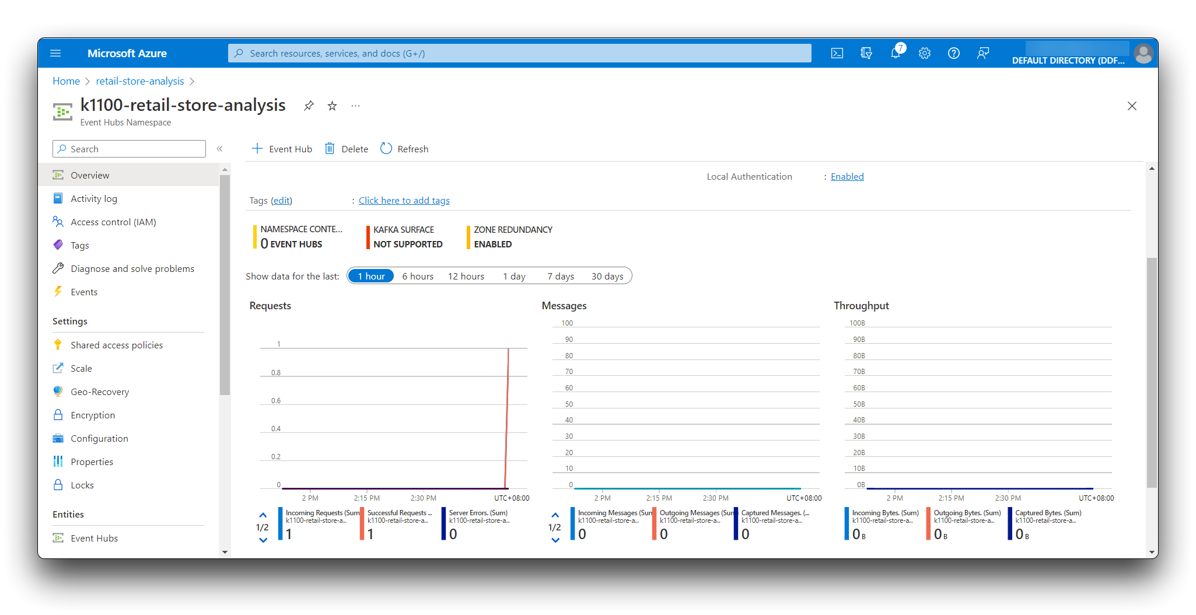Select the 1 hour time range
Viewport: 1196px width, 615px height.
tap(371, 276)
